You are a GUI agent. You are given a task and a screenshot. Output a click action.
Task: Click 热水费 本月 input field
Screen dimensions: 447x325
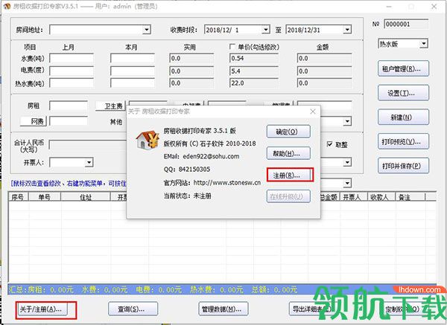click(133, 83)
